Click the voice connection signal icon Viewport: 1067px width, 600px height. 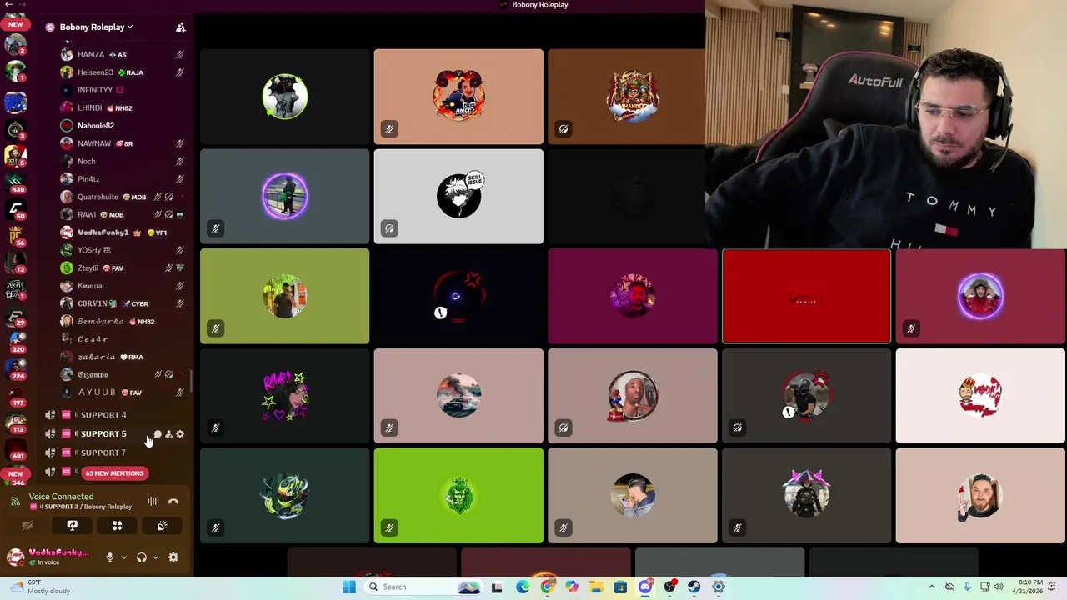(15, 502)
